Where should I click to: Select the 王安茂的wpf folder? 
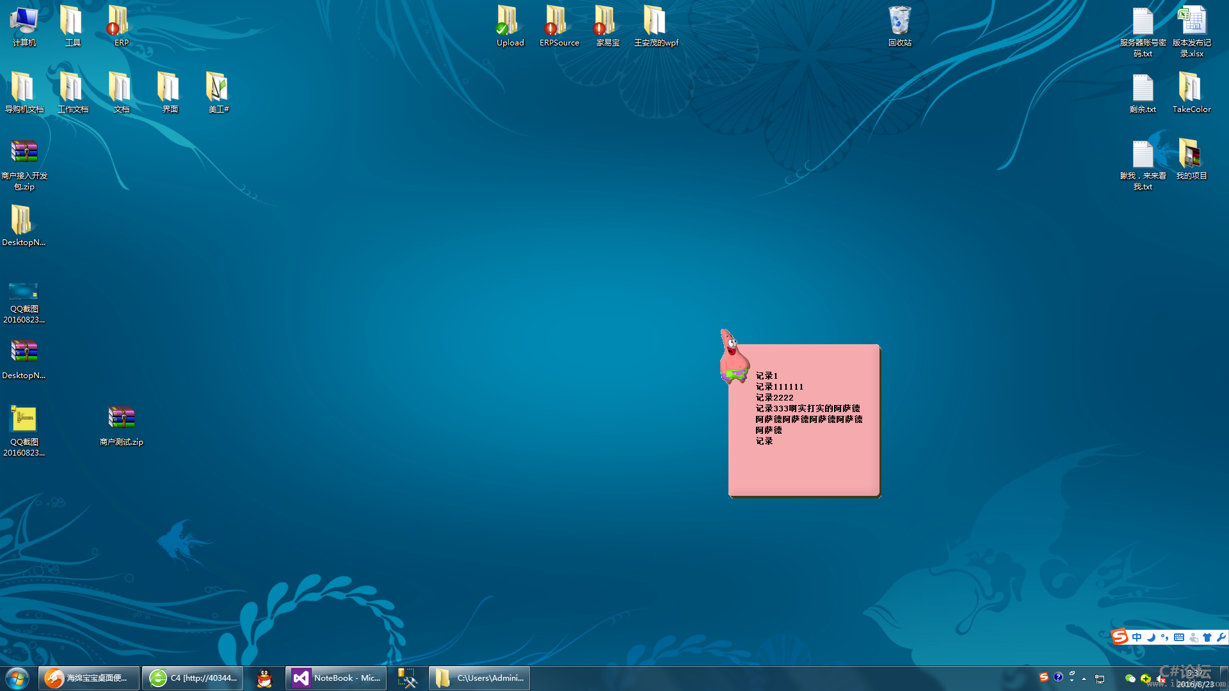656,26
